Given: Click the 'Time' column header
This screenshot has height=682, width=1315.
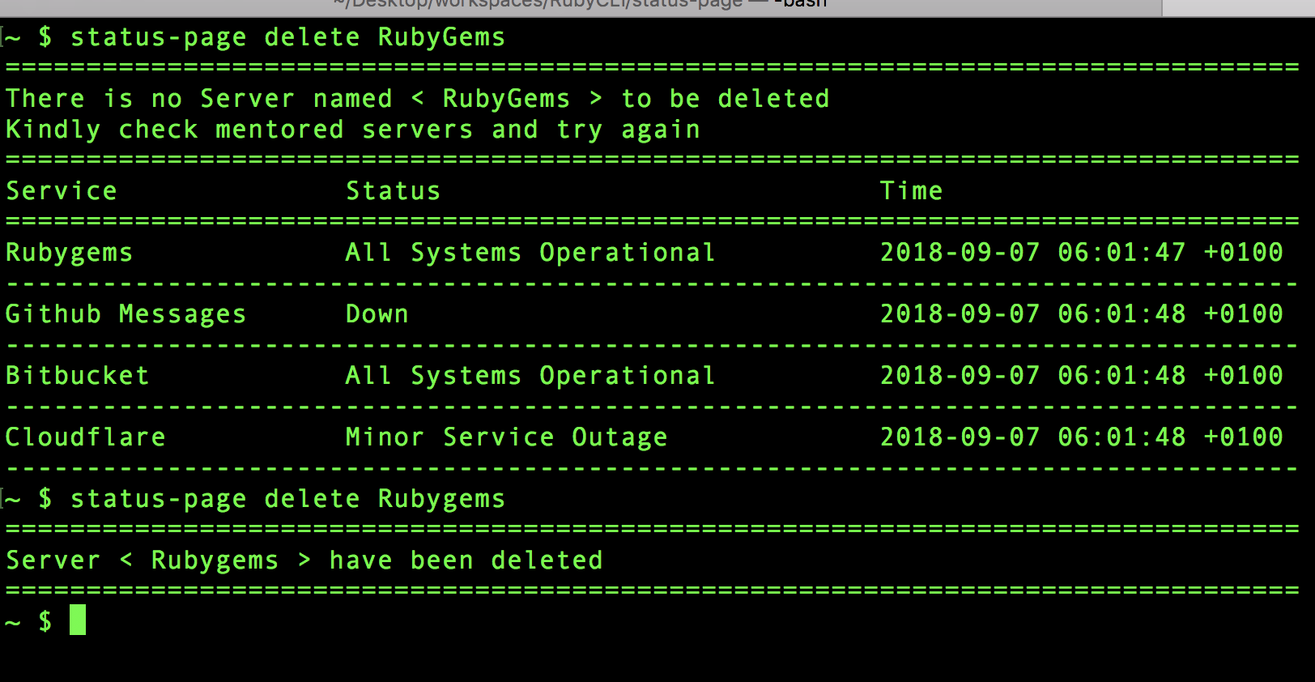Looking at the screenshot, I should pos(912,191).
